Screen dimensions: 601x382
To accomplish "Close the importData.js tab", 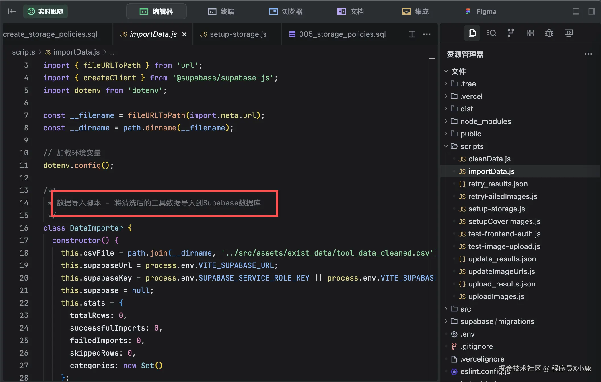I will pos(184,34).
